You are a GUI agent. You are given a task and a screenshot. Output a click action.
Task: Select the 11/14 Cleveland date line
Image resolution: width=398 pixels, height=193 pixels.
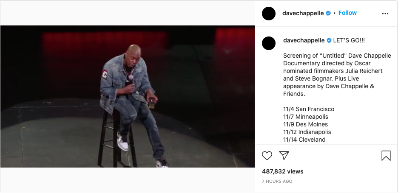coord(304,140)
